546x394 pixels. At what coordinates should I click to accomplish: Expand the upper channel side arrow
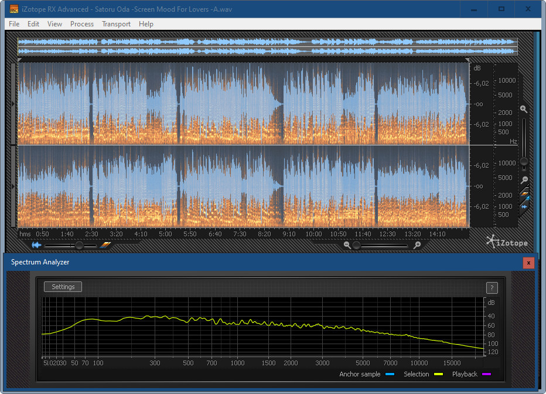(14, 104)
